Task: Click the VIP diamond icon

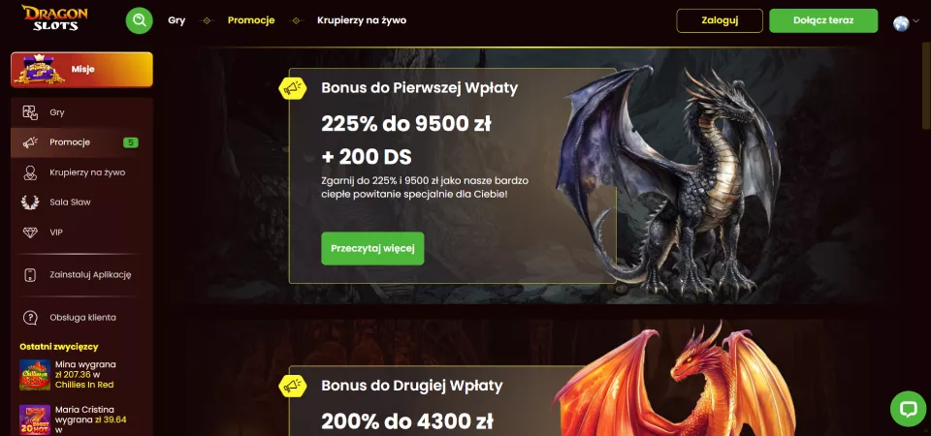Action: pyautogui.click(x=30, y=232)
